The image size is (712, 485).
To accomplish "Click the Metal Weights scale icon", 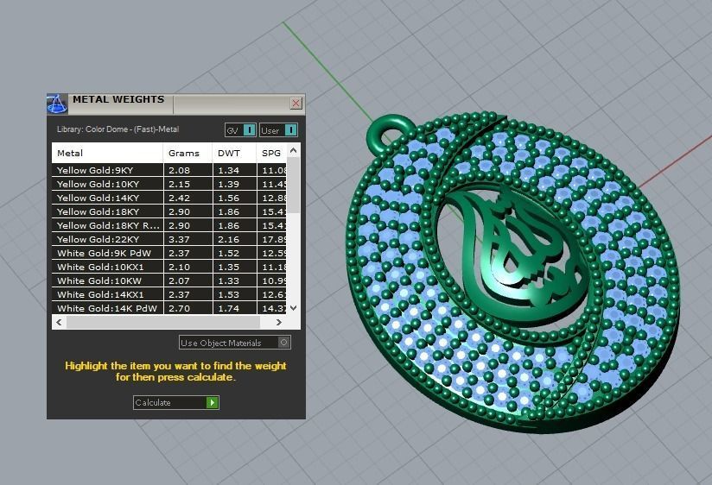I will click(57, 104).
